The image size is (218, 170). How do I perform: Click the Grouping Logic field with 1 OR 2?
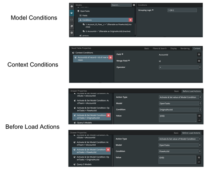[182, 10]
